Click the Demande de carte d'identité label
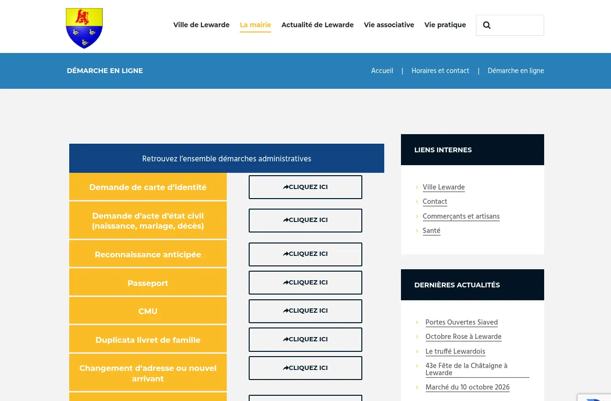This screenshot has height=401, width=611. pyautogui.click(x=148, y=187)
